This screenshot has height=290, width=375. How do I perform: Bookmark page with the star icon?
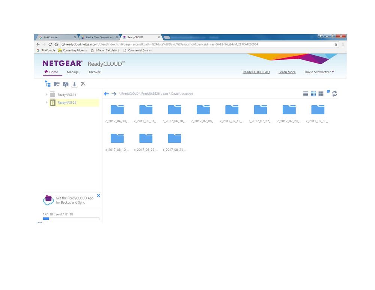click(x=336, y=44)
